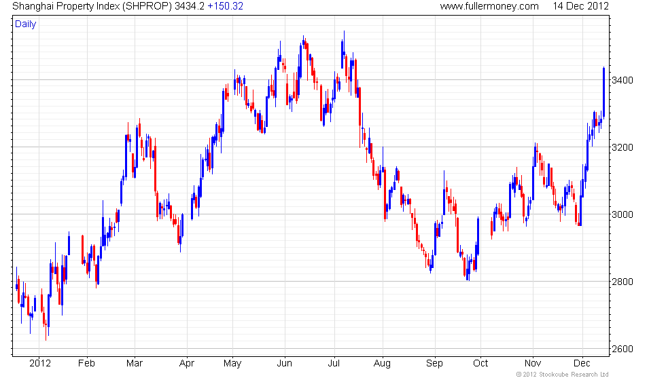Select the 2800 price axis label
This screenshot has width=666, height=380.
point(623,282)
